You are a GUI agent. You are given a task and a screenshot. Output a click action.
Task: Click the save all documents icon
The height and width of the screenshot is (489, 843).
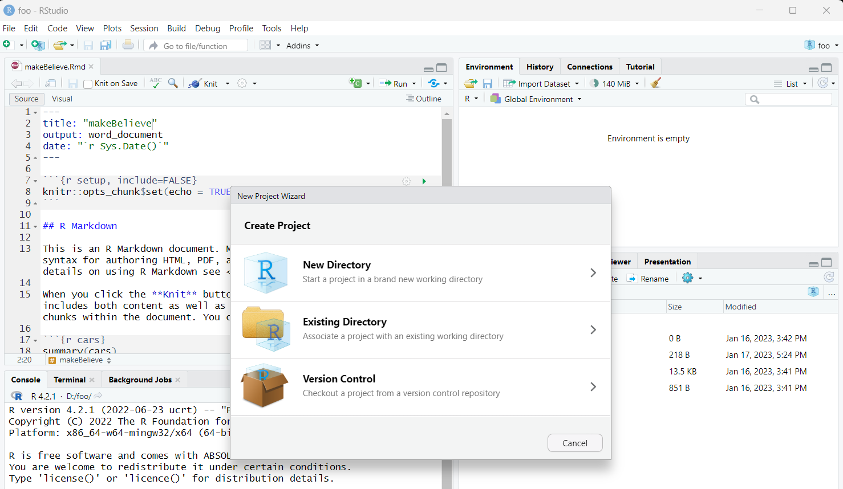(106, 46)
